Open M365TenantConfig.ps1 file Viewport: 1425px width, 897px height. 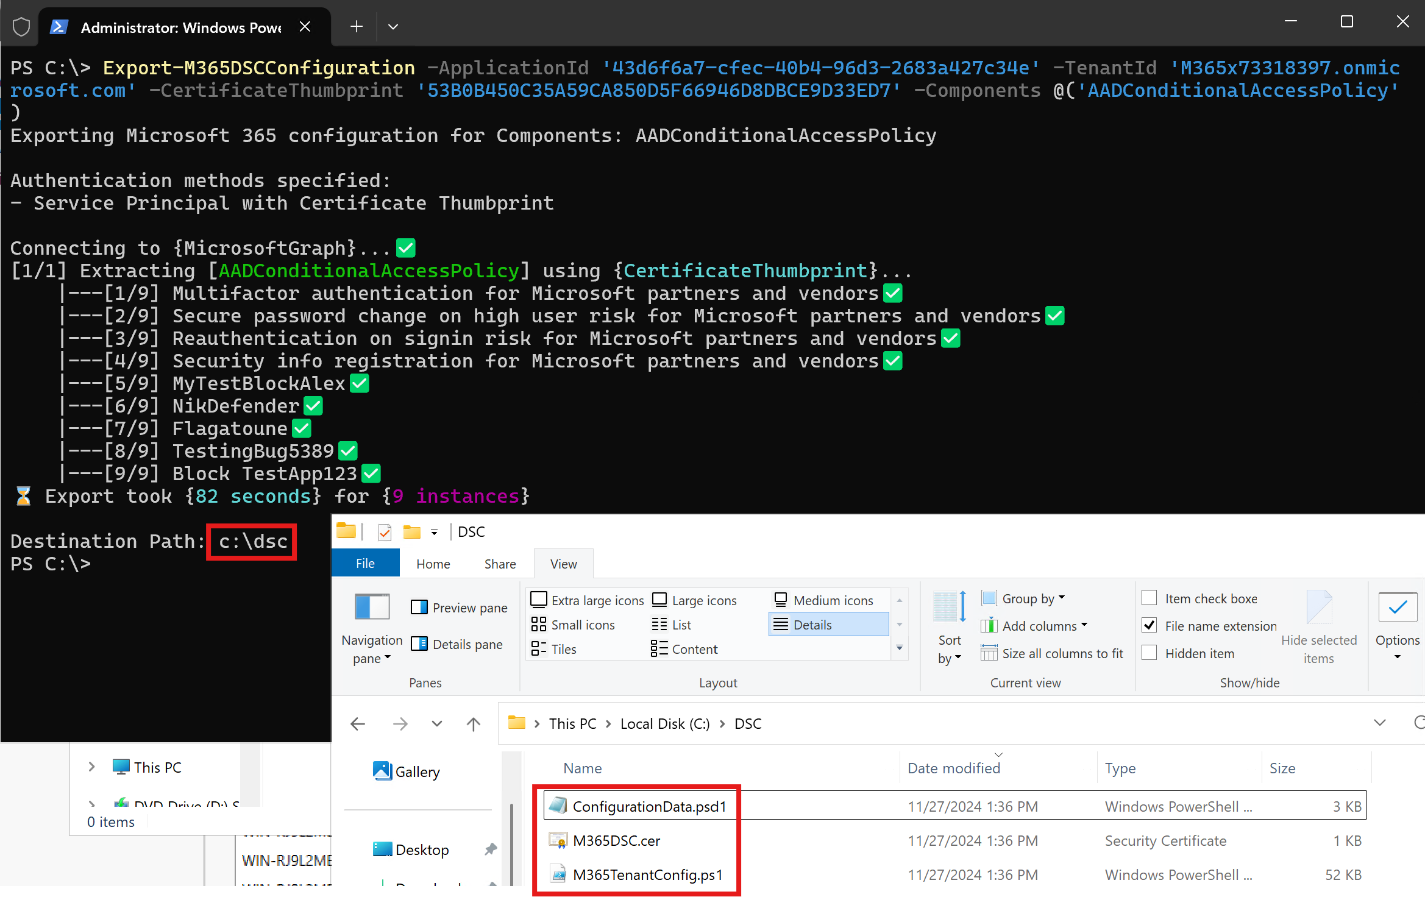point(648,874)
